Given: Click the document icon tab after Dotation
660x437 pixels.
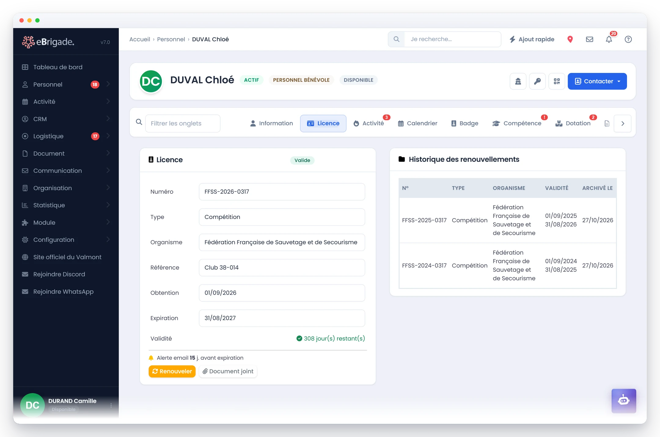Looking at the screenshot, I should 607,123.
